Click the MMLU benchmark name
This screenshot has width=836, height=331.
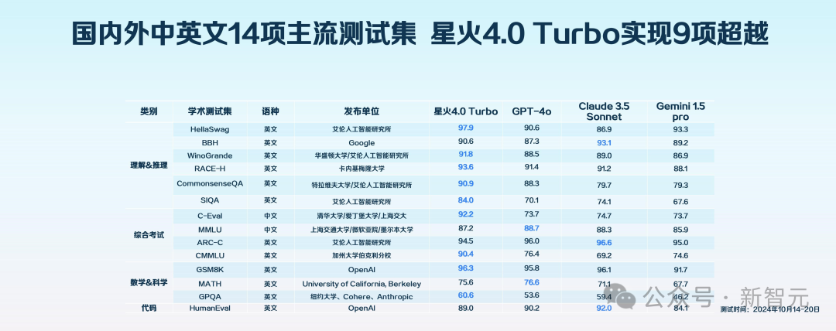(x=210, y=229)
